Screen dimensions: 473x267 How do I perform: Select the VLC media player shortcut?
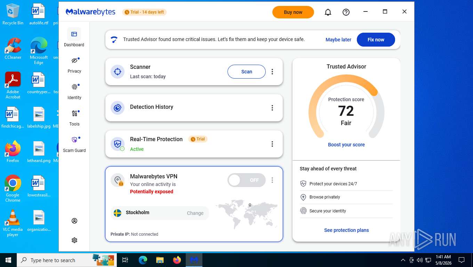tap(13, 223)
